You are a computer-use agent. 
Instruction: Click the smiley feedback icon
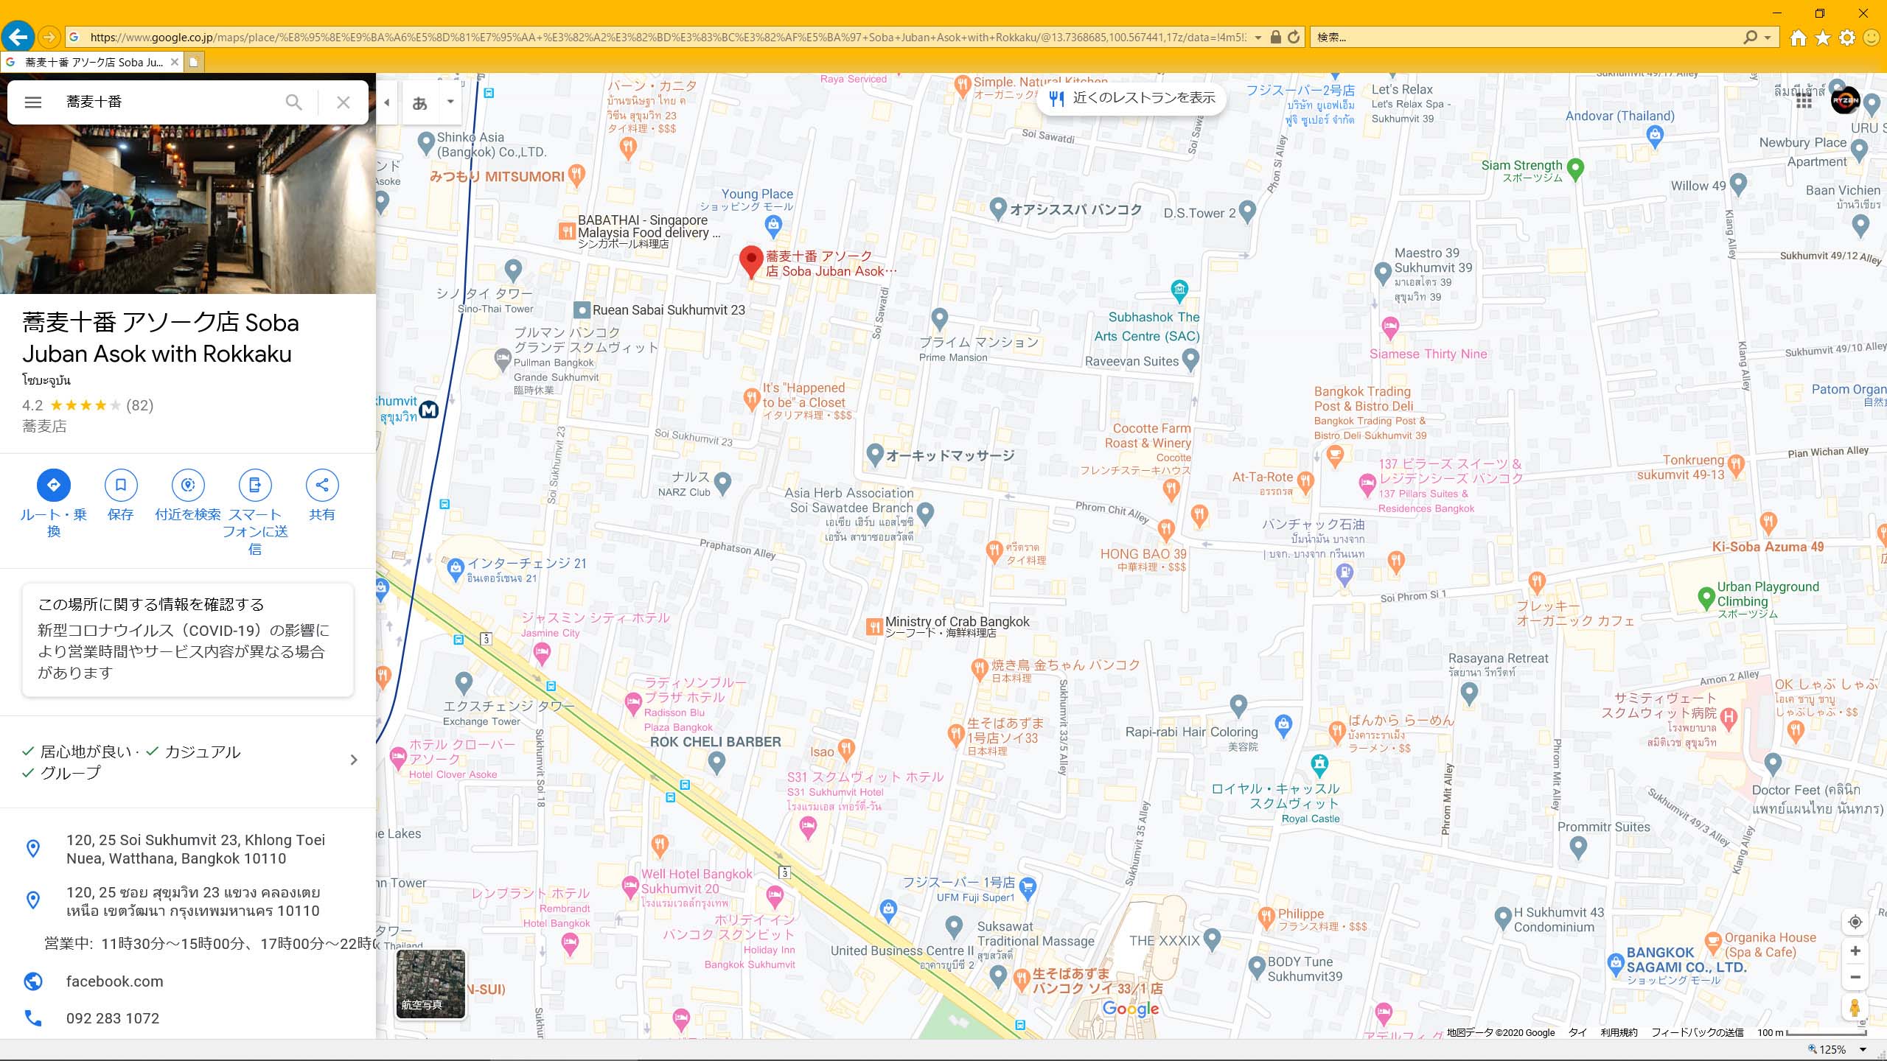pyautogui.click(x=1872, y=38)
